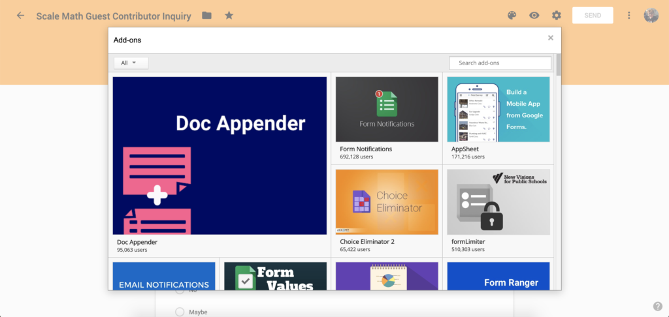Select the Maybe radio option
Viewport: 669px width, 317px height.
pyautogui.click(x=180, y=312)
